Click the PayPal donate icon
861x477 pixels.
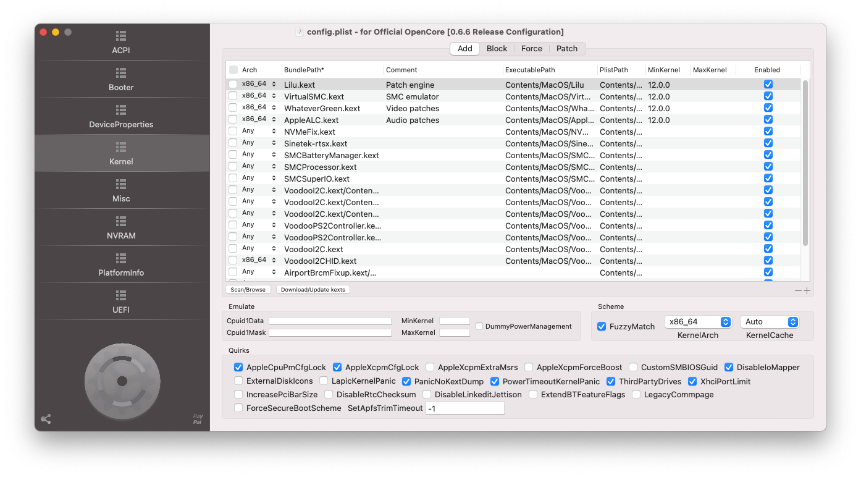pos(198,419)
